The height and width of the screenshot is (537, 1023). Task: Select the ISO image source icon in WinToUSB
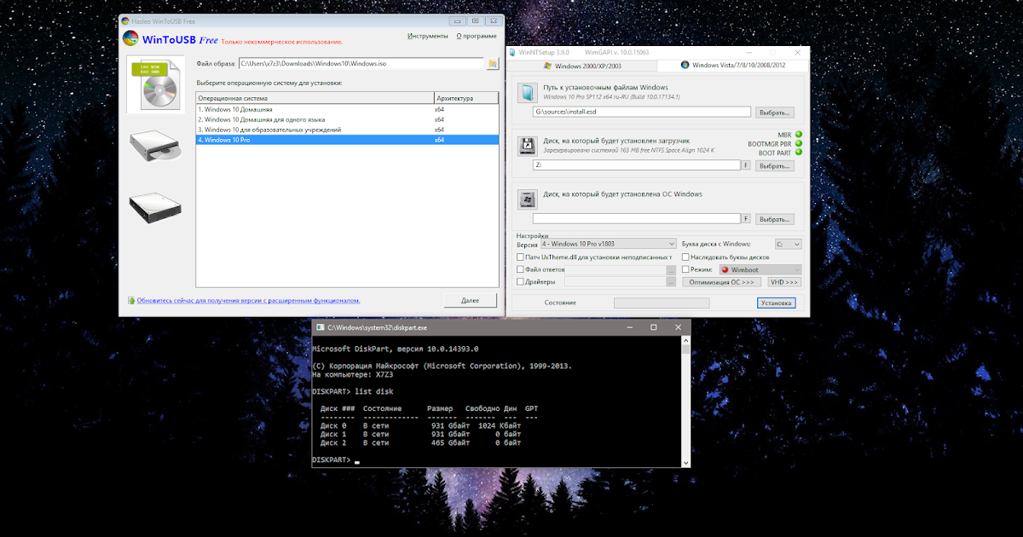(x=156, y=84)
